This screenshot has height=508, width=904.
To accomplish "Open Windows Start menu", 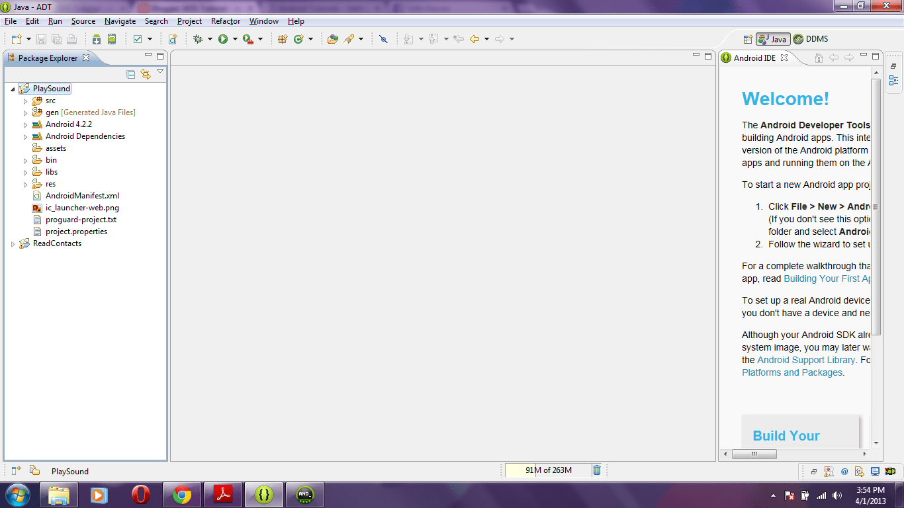I will pos(17,494).
